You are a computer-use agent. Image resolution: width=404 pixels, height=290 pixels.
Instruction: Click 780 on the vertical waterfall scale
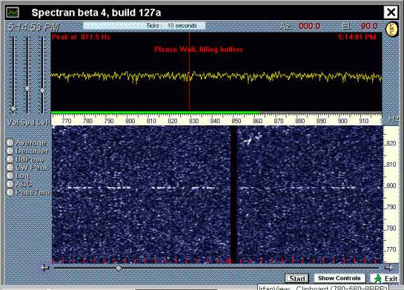[x=391, y=228]
